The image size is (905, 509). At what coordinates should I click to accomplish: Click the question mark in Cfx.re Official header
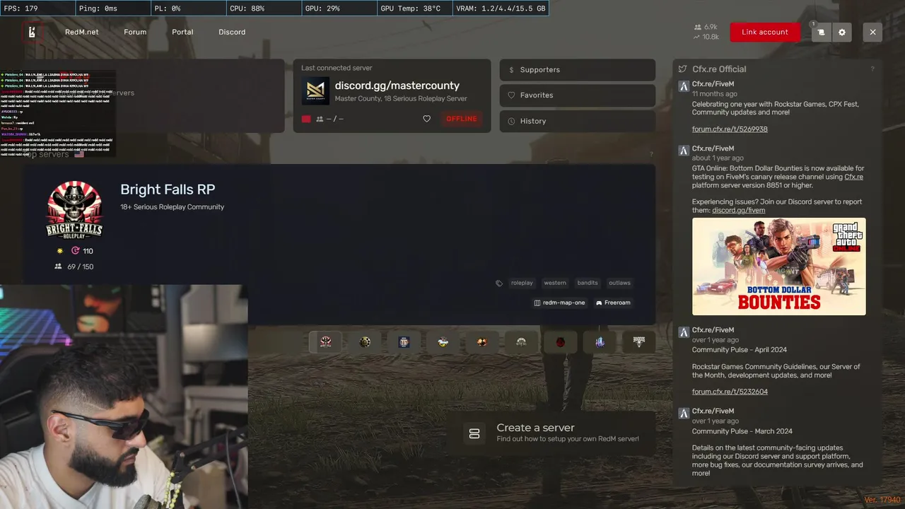click(x=872, y=69)
